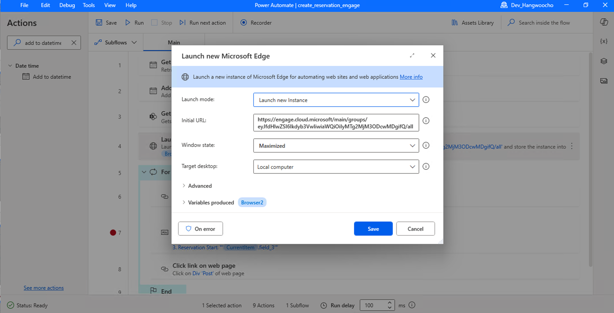Open the Tools menu
The width and height of the screenshot is (614, 313).
[x=89, y=5]
